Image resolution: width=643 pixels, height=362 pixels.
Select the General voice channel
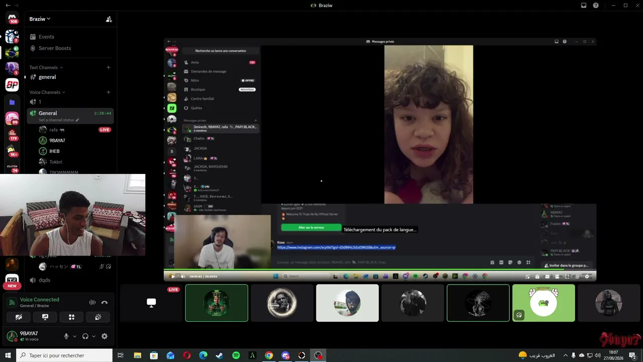70,116
